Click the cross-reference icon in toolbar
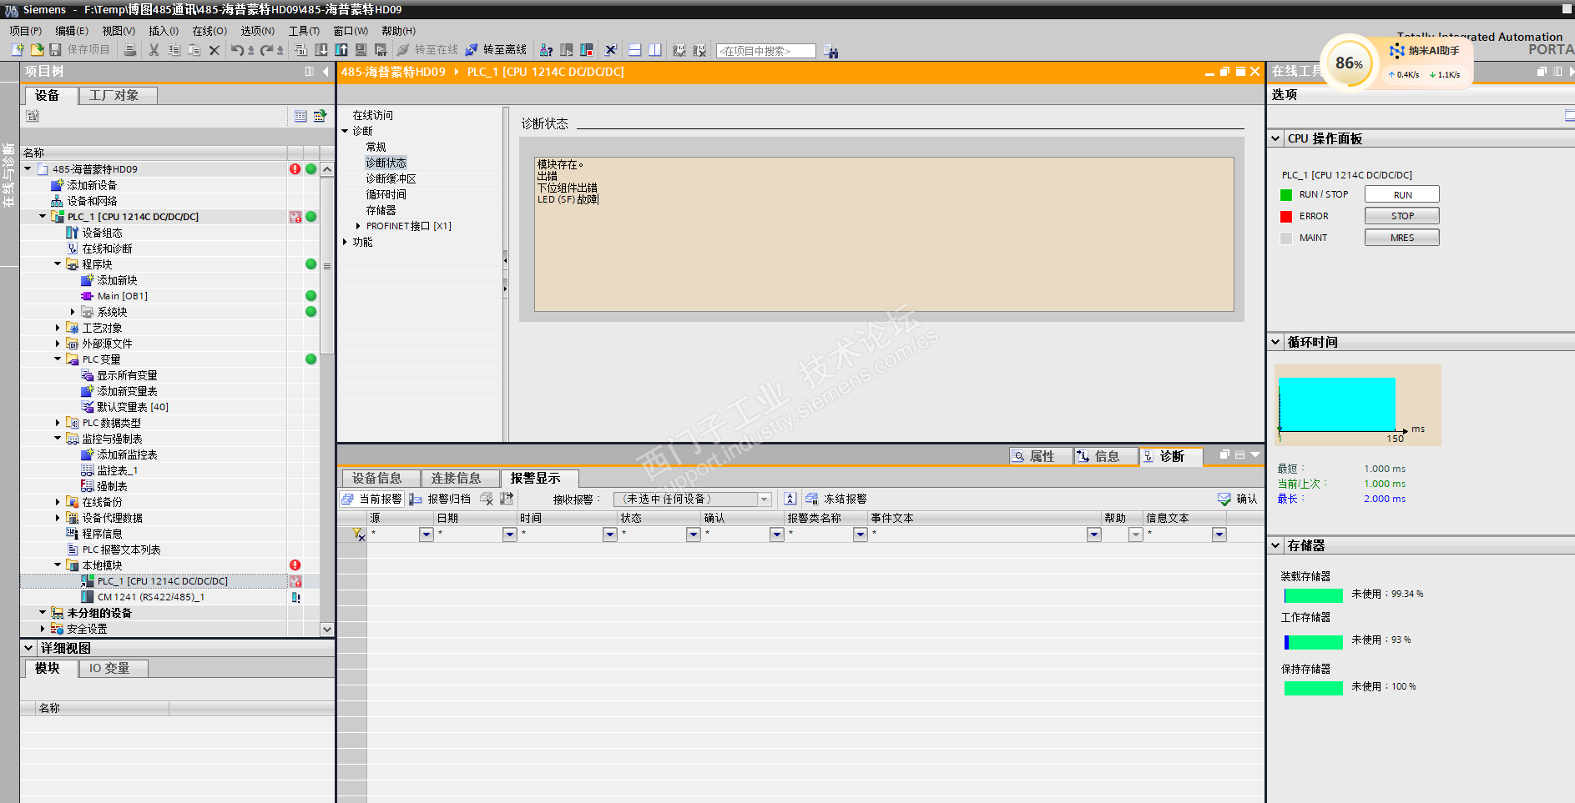 (610, 50)
